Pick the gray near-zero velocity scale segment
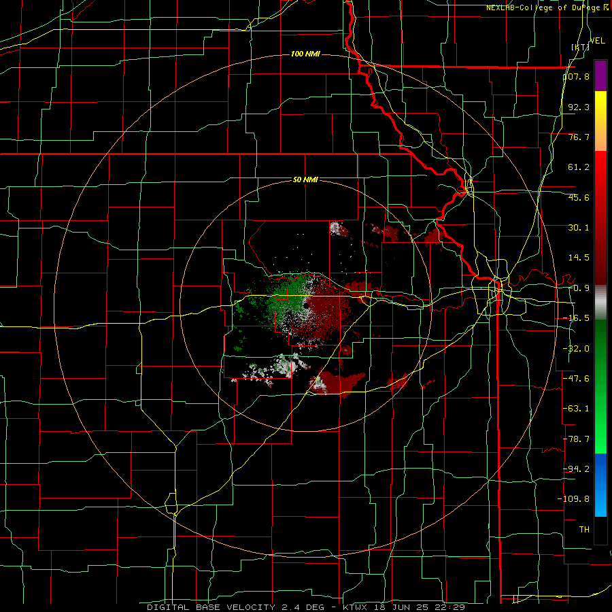 600,302
